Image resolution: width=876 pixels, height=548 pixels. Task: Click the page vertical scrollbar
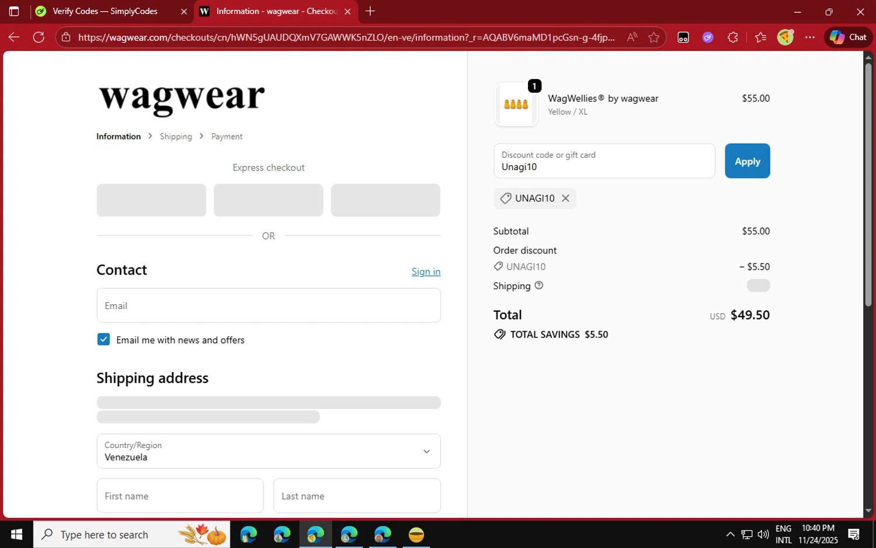pyautogui.click(x=868, y=184)
